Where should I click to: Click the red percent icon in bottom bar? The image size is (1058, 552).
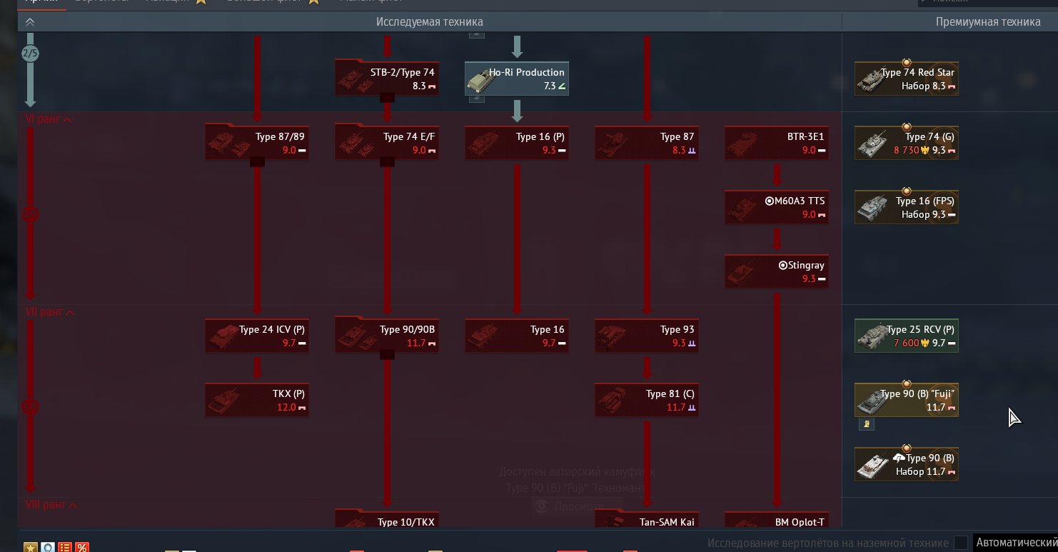click(x=82, y=548)
